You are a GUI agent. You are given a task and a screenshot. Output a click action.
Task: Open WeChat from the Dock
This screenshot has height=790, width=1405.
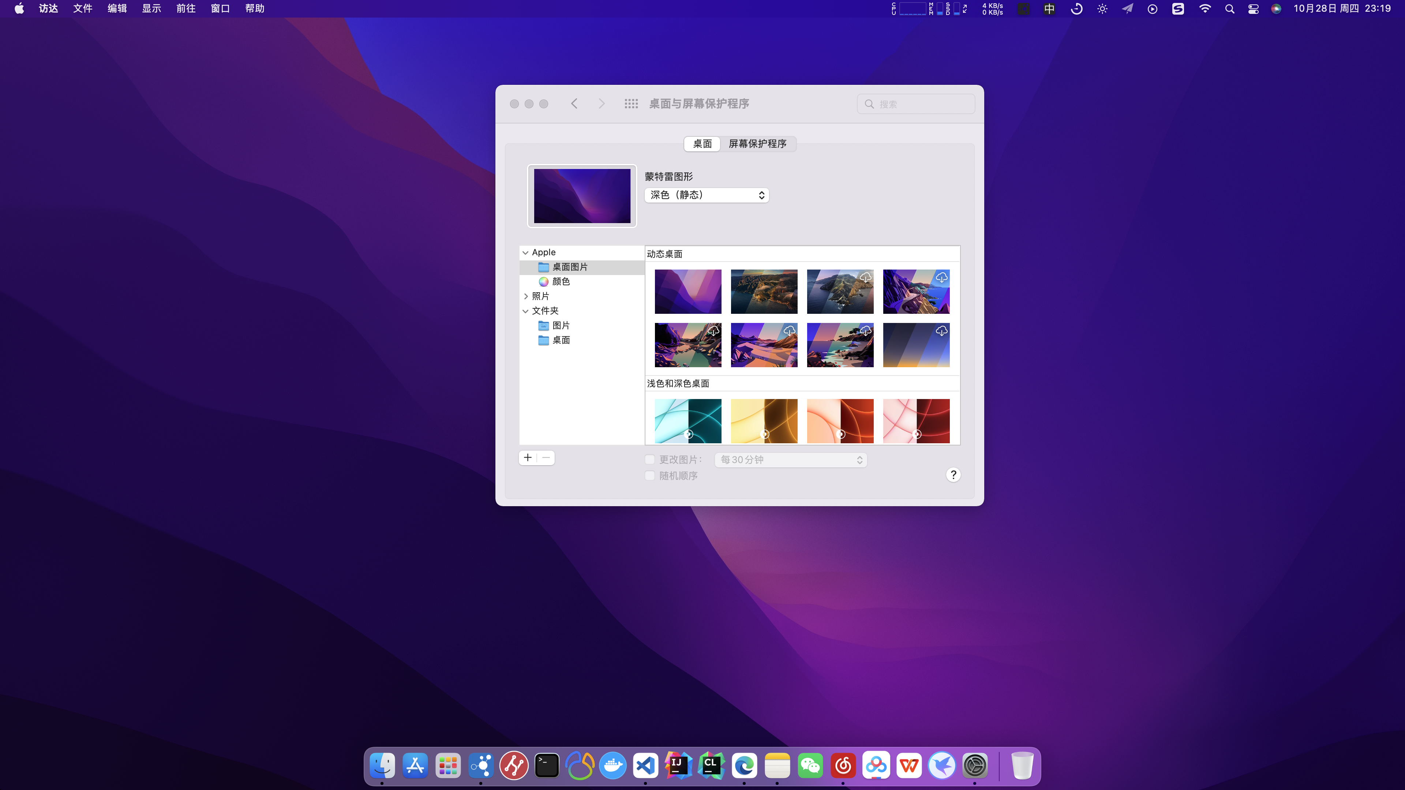point(810,765)
